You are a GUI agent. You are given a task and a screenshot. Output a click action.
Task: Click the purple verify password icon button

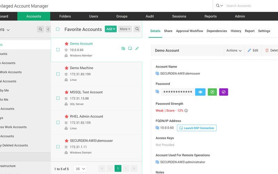coord(223,92)
